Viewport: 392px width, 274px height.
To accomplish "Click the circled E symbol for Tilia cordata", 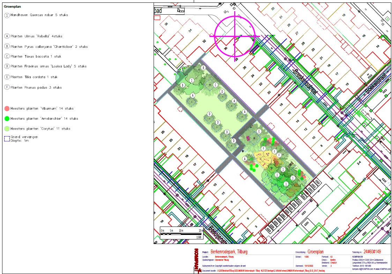I will tap(7, 77).
